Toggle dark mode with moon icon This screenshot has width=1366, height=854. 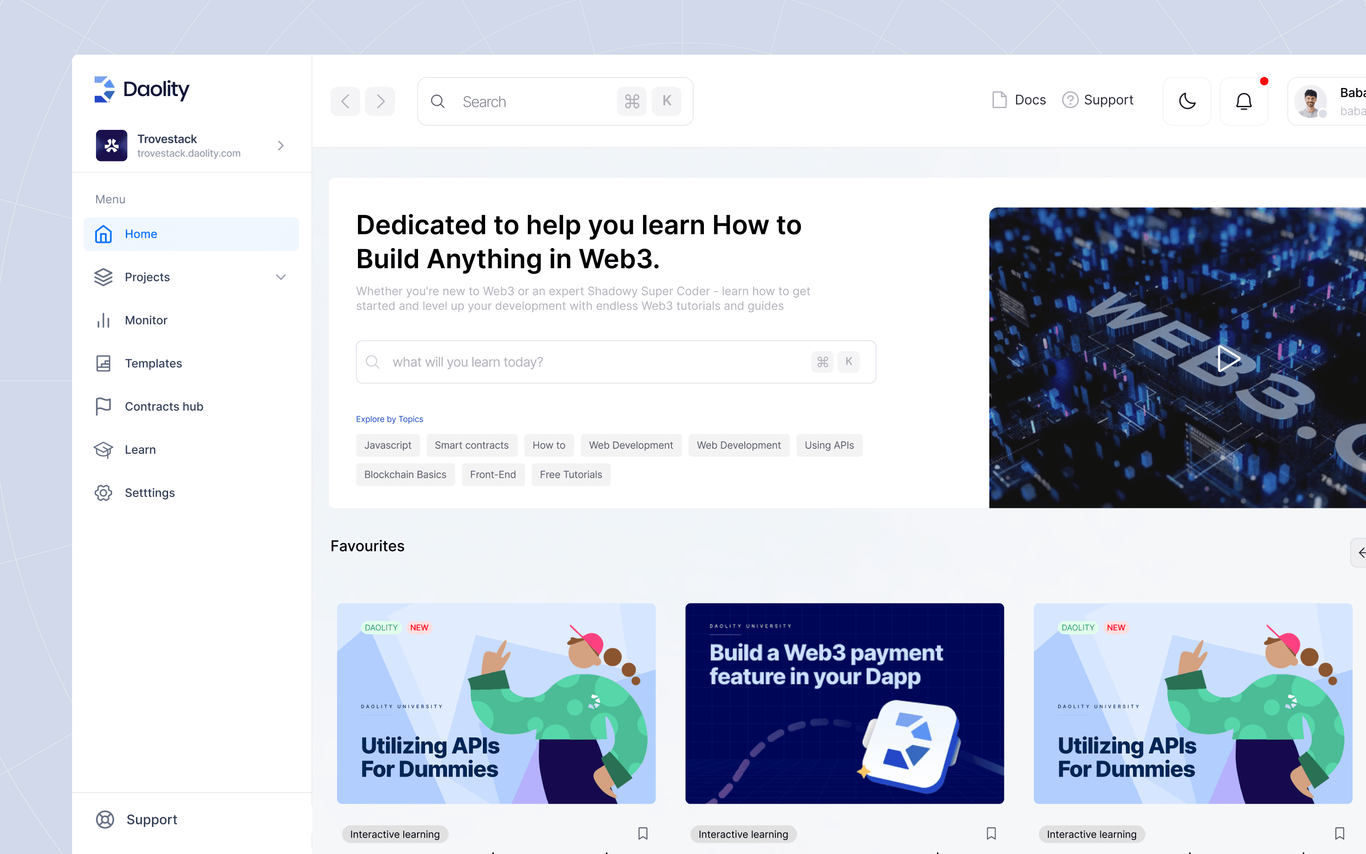pos(1187,102)
